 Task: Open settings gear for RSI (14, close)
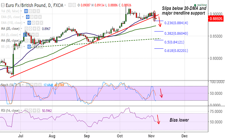point(30,111)
